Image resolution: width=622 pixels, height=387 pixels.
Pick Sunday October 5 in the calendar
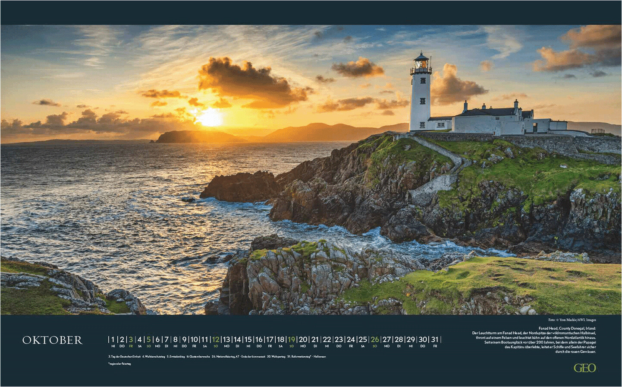coord(148,340)
